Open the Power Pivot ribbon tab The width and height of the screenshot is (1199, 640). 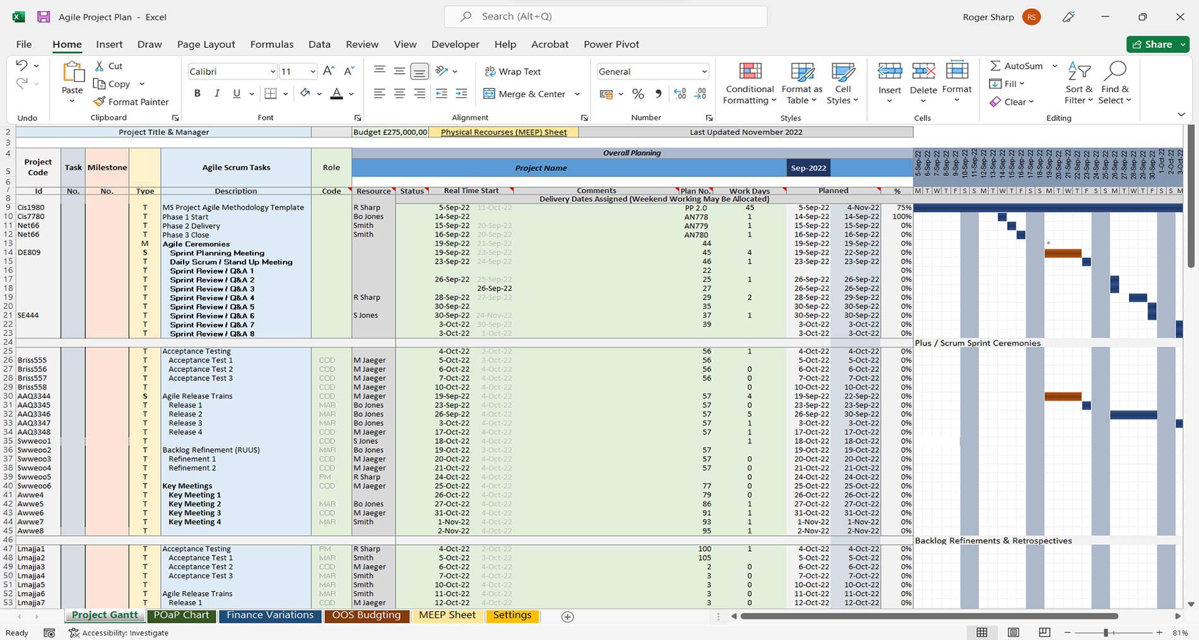point(611,44)
